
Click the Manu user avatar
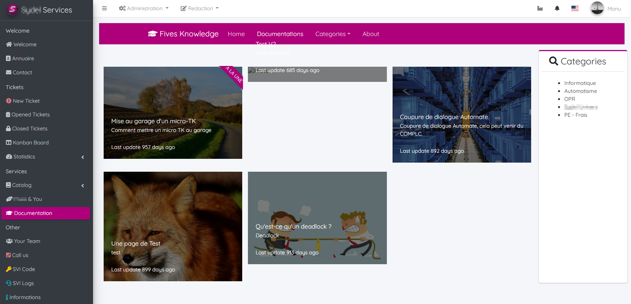(597, 8)
